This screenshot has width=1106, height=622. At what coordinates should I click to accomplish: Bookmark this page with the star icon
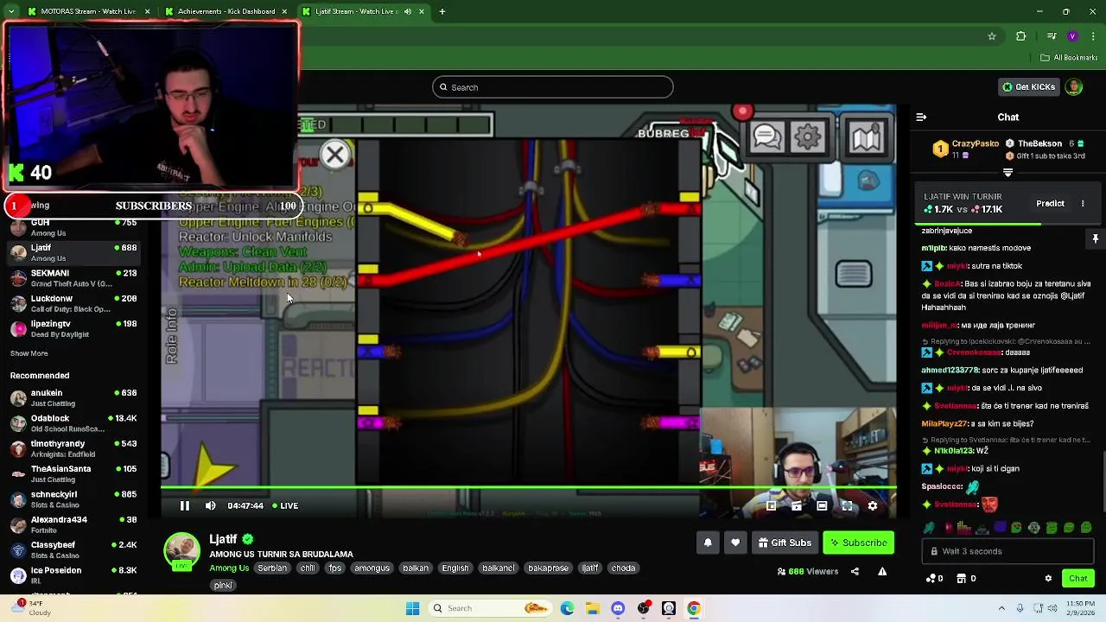(992, 36)
